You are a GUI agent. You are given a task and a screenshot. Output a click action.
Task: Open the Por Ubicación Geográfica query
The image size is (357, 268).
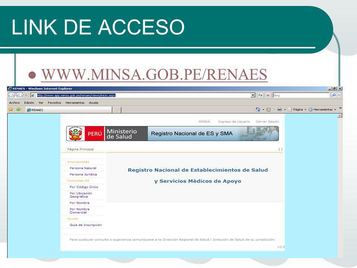pos(81,195)
